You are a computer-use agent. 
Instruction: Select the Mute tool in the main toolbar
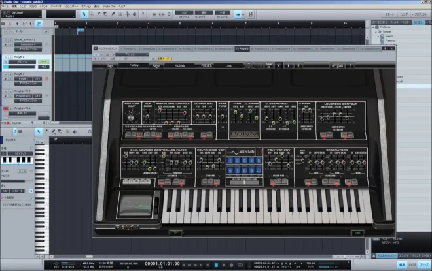point(120,14)
